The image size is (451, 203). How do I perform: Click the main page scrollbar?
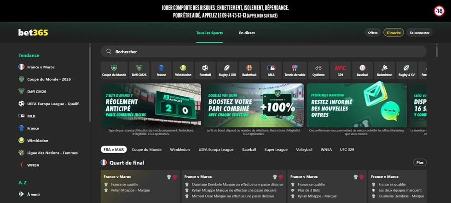pyautogui.click(x=437, y=51)
